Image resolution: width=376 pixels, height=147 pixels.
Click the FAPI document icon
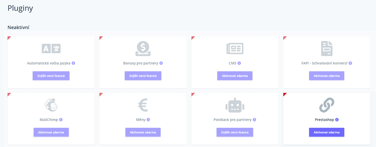point(327,48)
